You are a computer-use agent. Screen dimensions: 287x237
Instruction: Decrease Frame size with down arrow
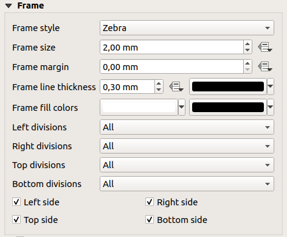tap(247, 50)
